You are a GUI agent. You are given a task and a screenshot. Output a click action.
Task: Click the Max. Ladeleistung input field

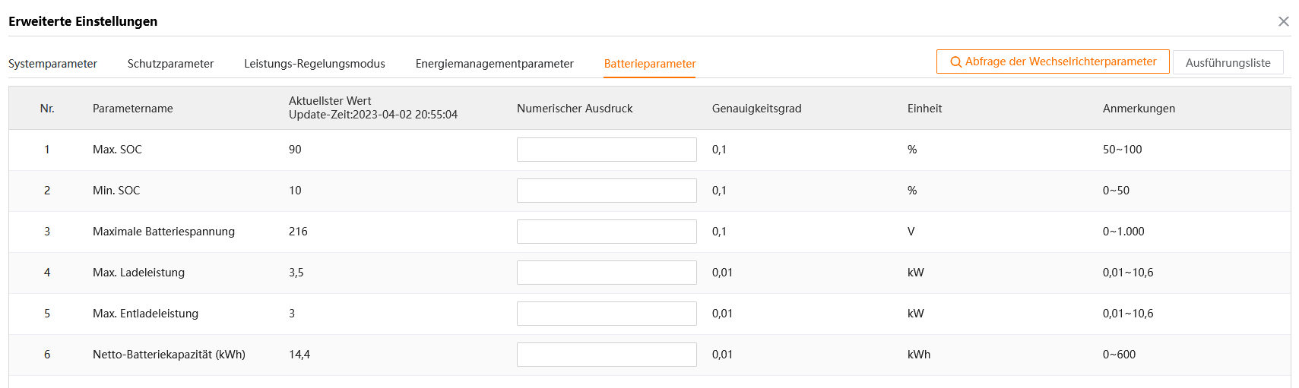[x=607, y=273]
